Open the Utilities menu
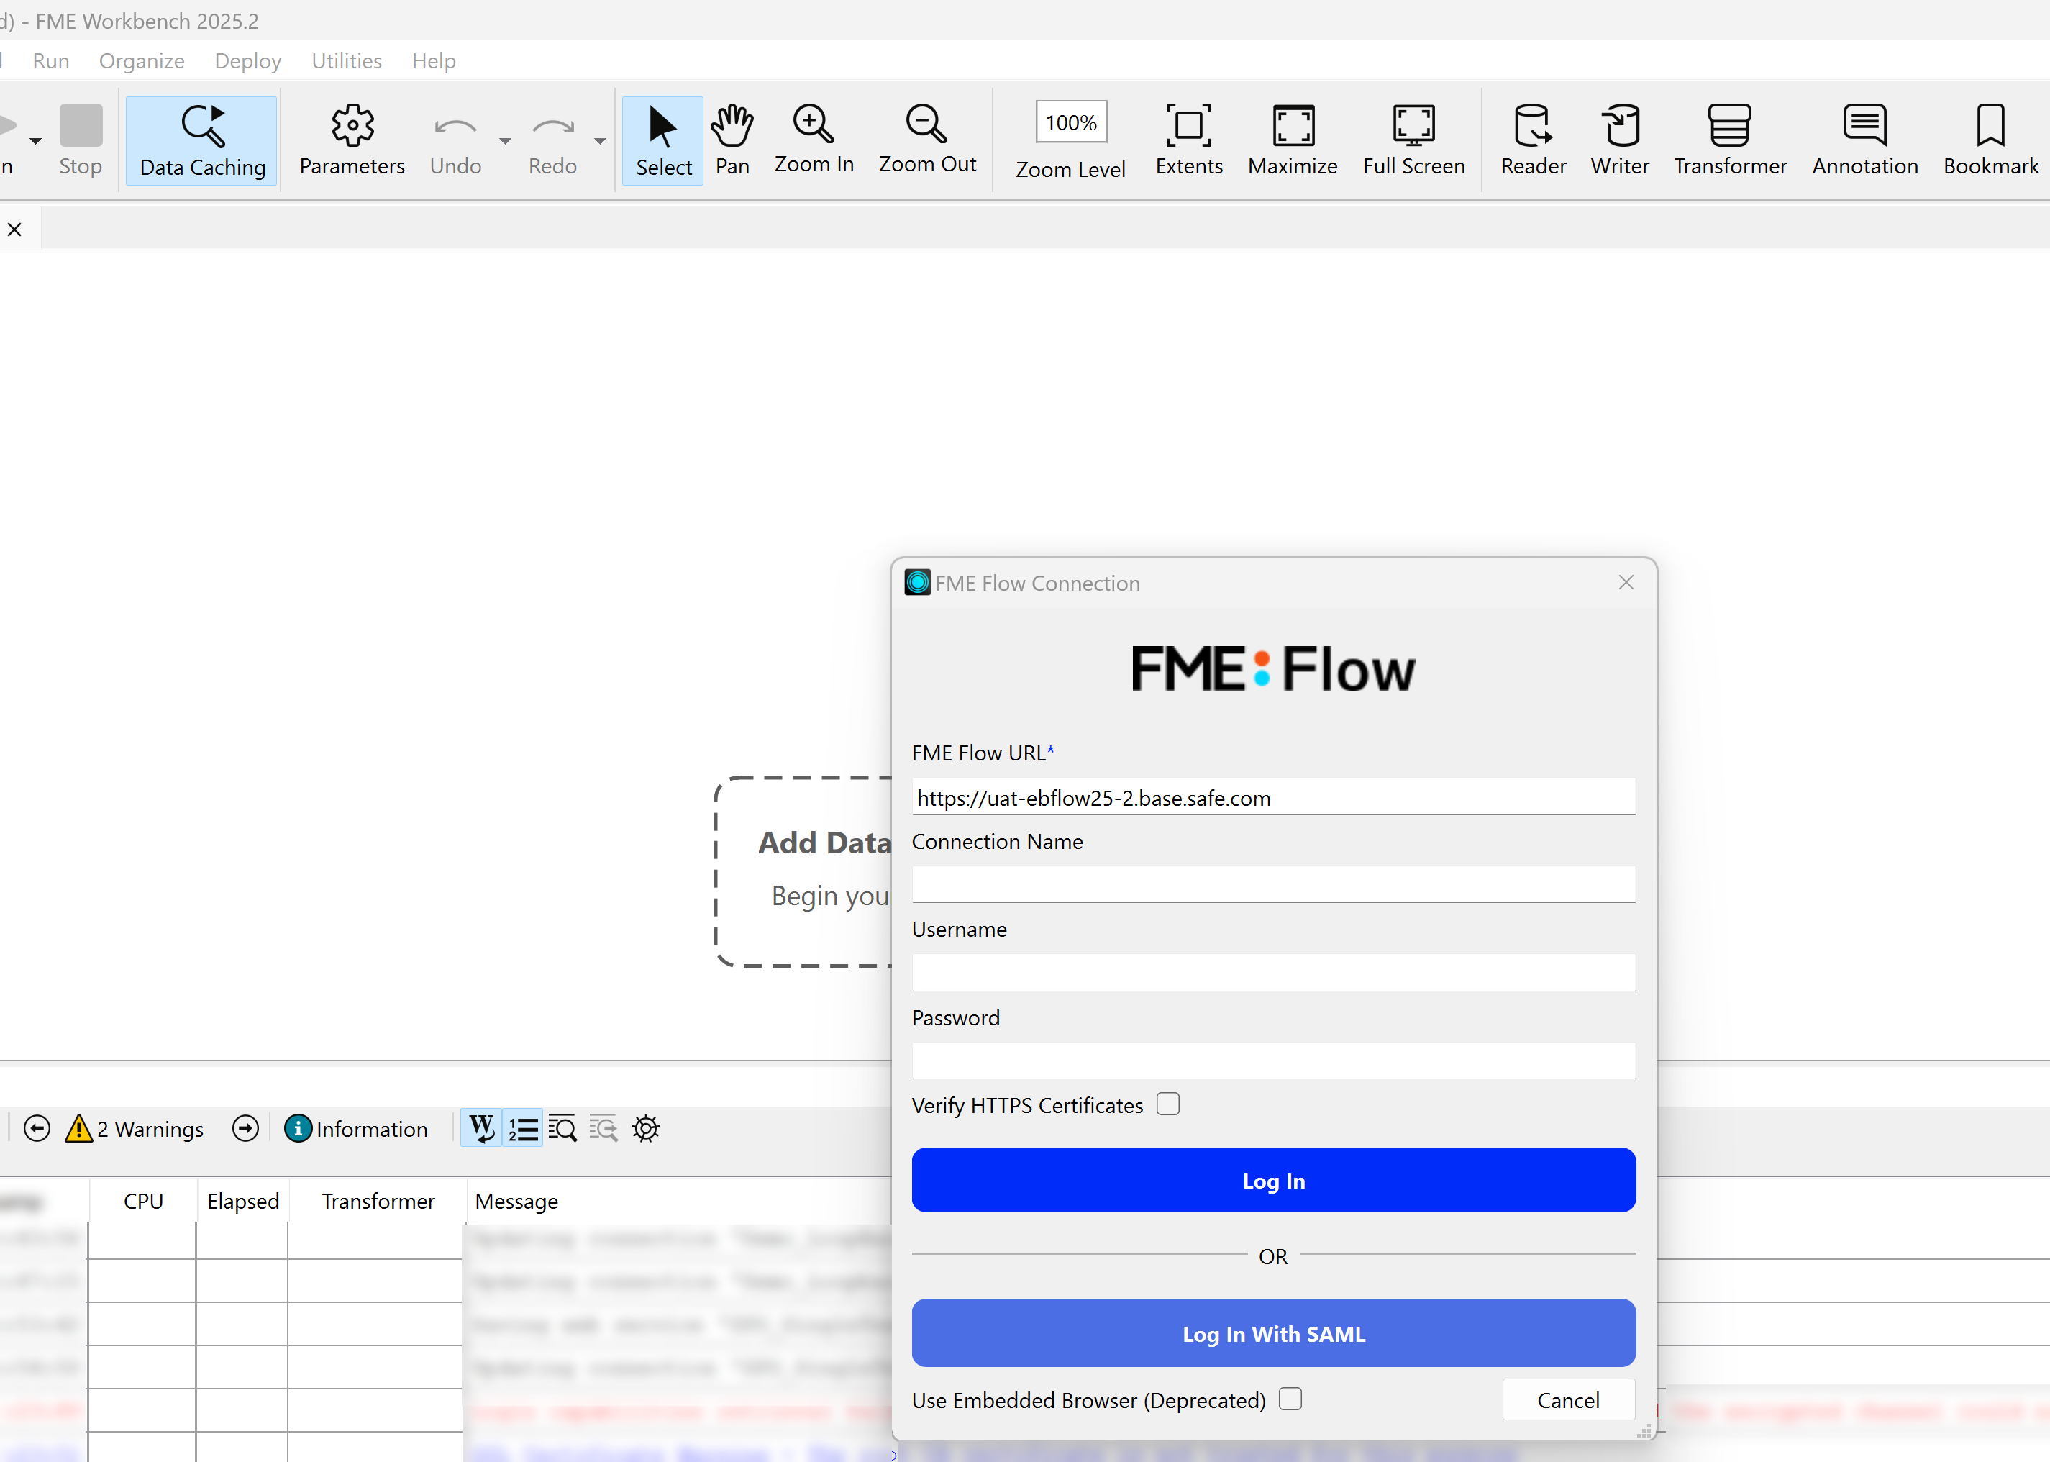The height and width of the screenshot is (1462, 2050). pyautogui.click(x=347, y=61)
